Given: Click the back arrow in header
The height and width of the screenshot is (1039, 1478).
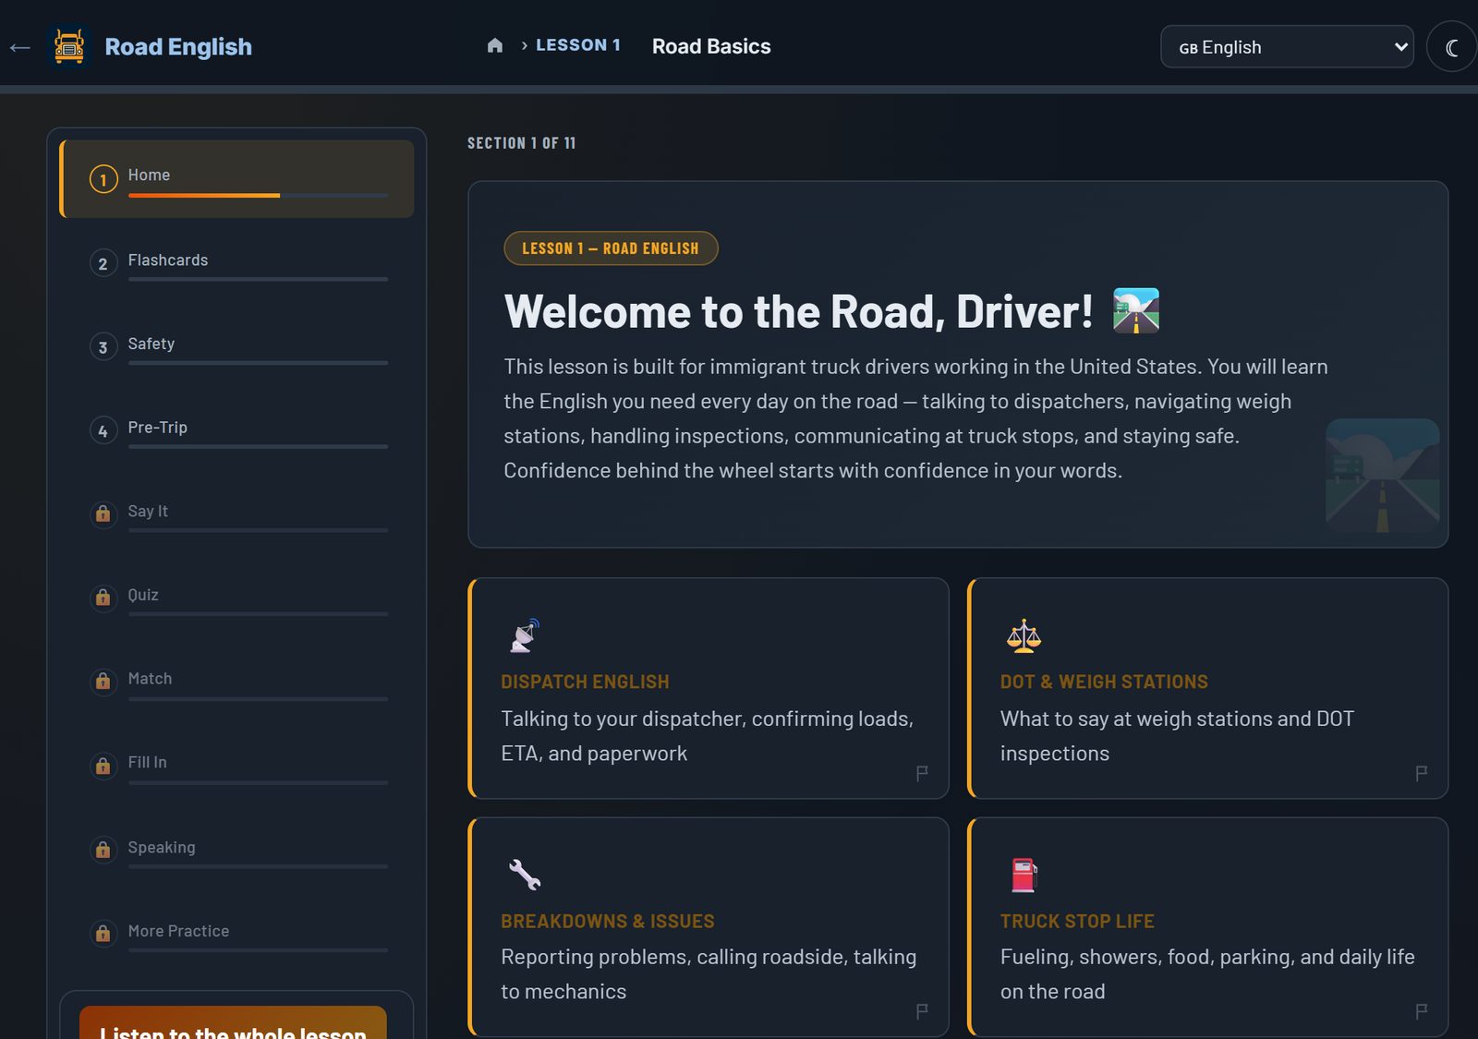Looking at the screenshot, I should tap(20, 47).
